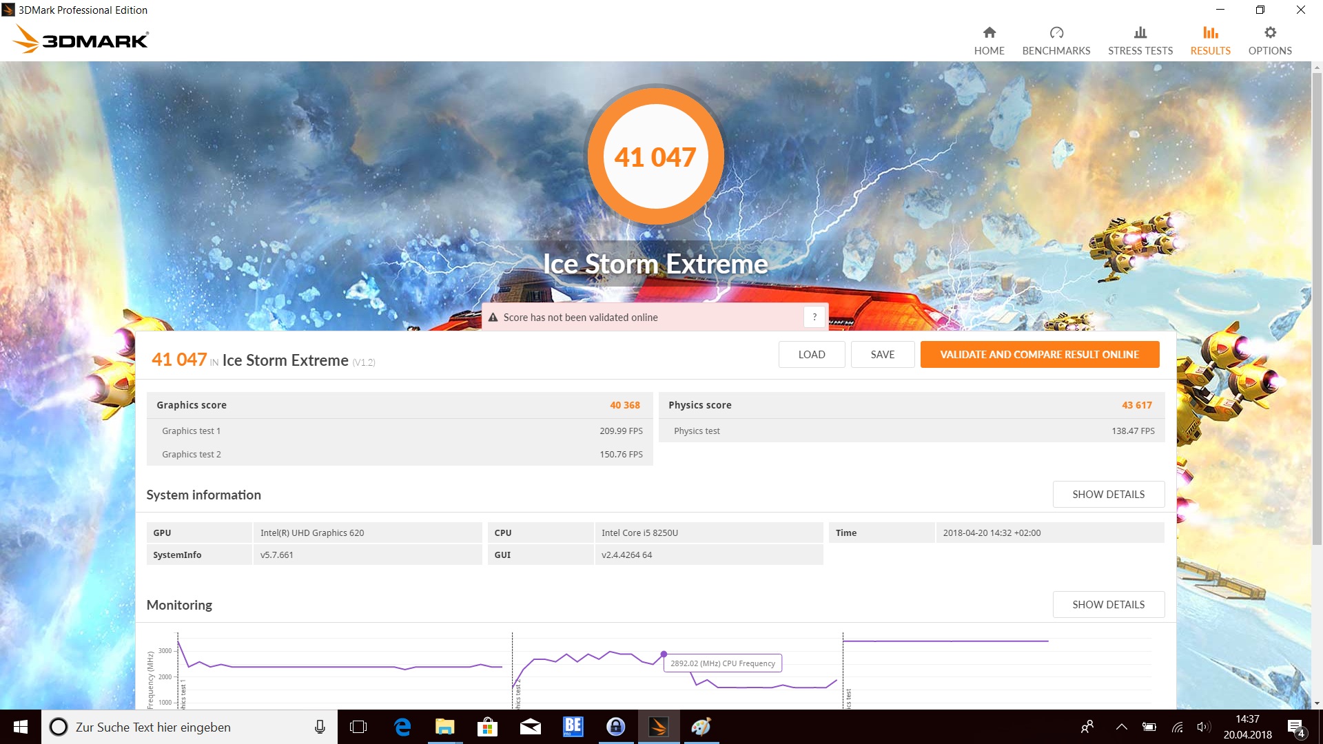Go to the Home tab icon
This screenshot has height=744, width=1323.
click(x=989, y=32)
